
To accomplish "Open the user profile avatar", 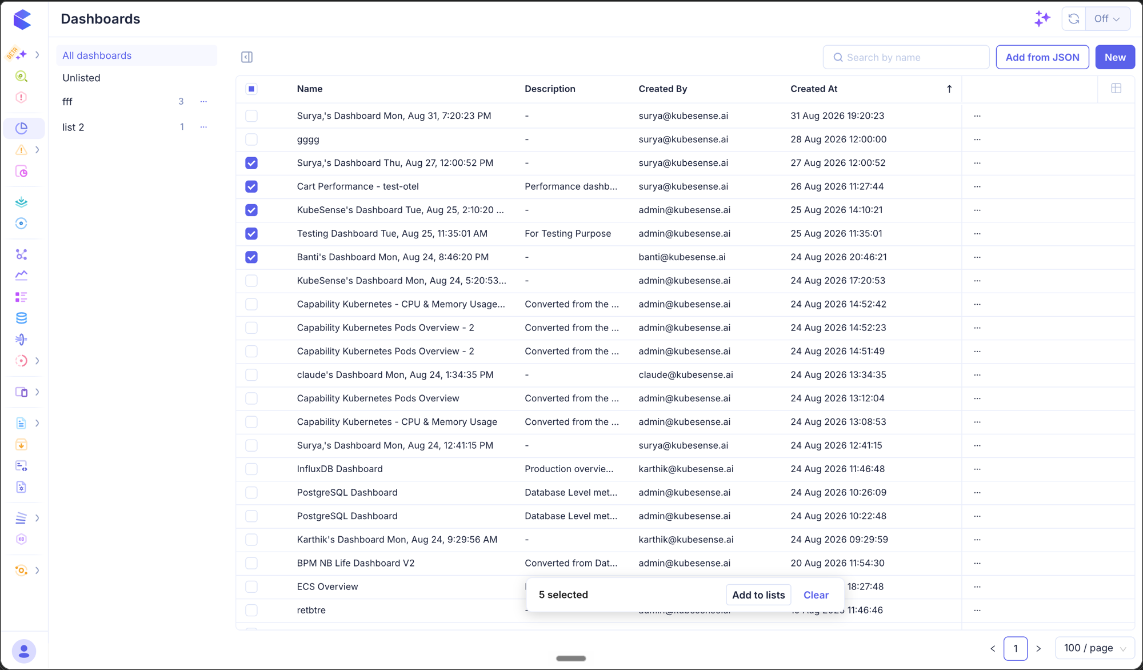I will 24,651.
